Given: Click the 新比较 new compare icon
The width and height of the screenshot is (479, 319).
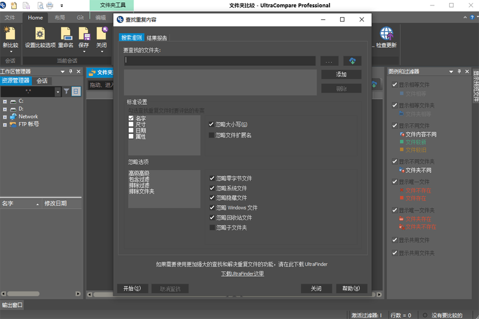Looking at the screenshot, I should pyautogui.click(x=10, y=34).
